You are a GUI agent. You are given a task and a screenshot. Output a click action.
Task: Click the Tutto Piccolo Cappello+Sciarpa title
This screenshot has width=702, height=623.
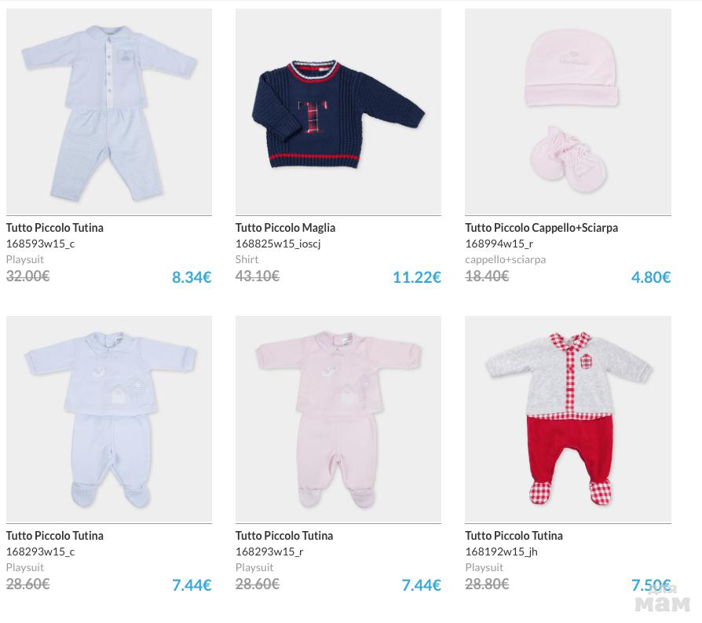pyautogui.click(x=541, y=228)
